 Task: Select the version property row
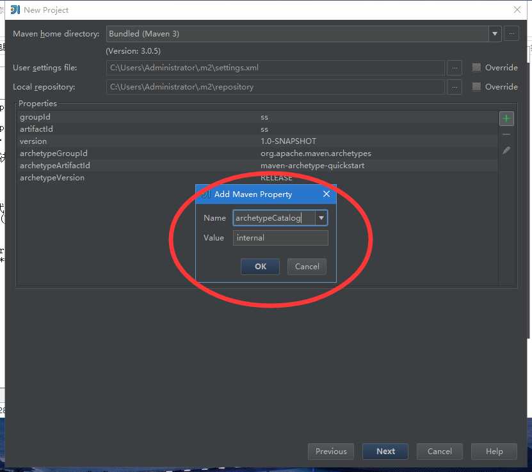tap(258, 141)
